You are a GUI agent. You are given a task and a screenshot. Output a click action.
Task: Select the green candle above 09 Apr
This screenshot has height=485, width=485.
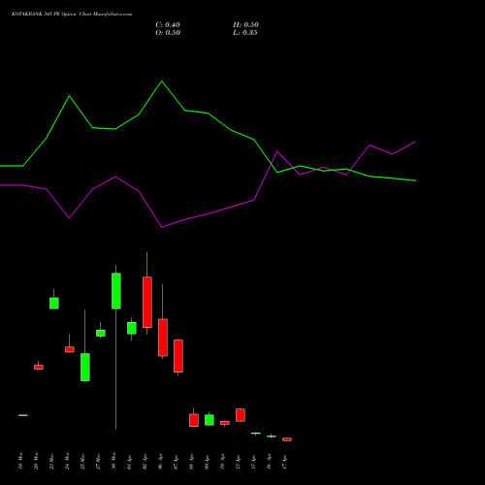(210, 420)
